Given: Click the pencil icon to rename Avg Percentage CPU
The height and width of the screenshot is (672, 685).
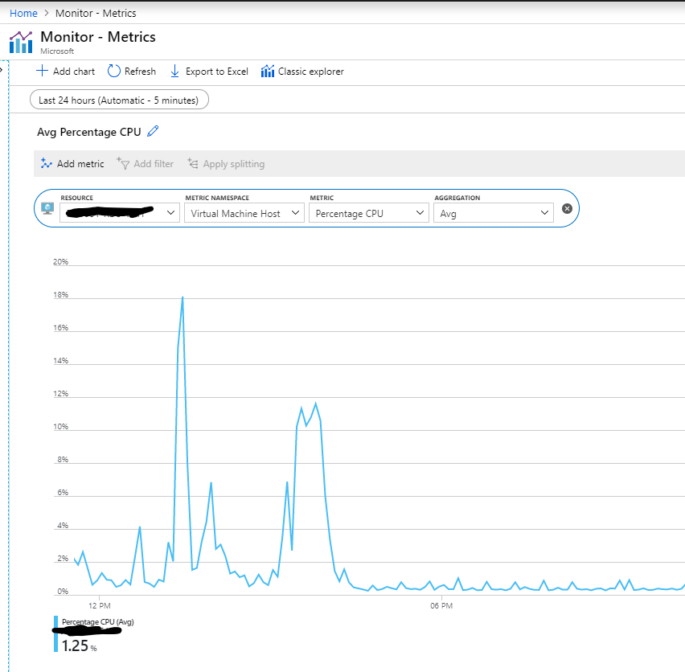Looking at the screenshot, I should point(154,132).
